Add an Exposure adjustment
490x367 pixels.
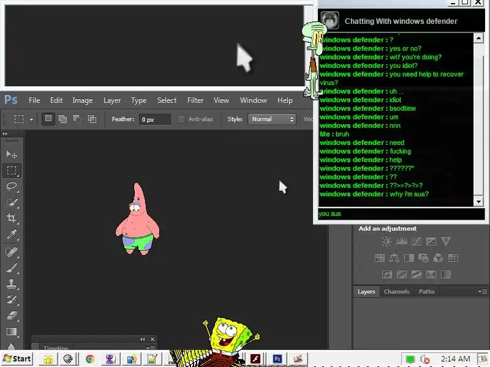click(431, 241)
